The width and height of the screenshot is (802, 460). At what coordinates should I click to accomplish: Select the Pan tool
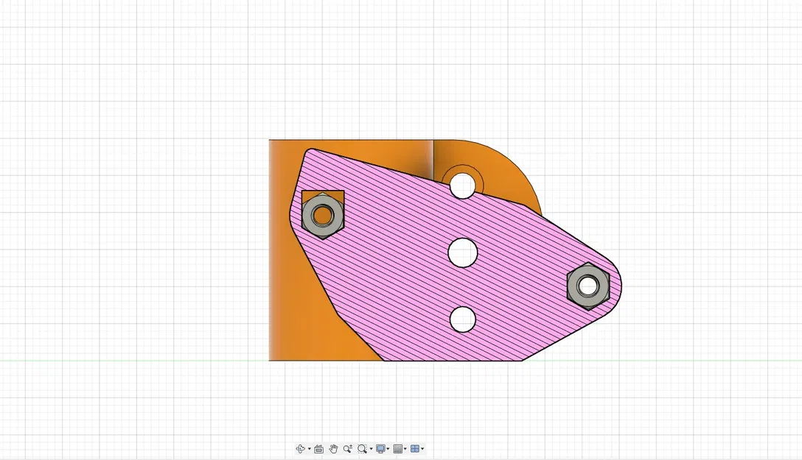click(x=332, y=448)
